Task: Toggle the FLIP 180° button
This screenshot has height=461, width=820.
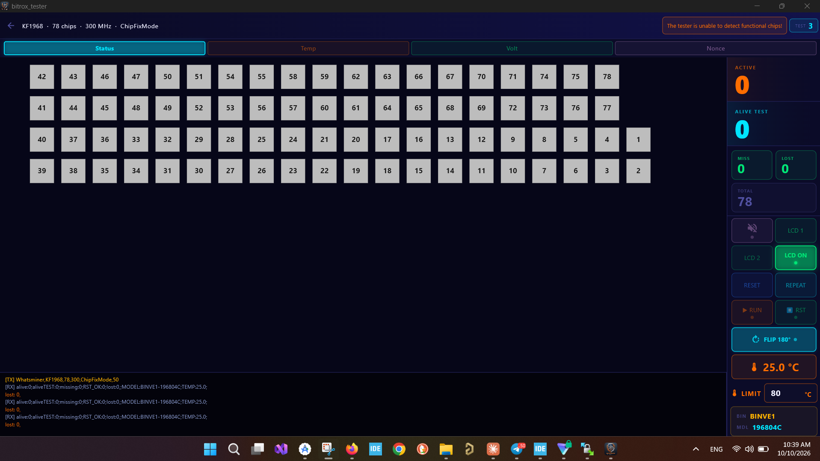Action: [774, 340]
